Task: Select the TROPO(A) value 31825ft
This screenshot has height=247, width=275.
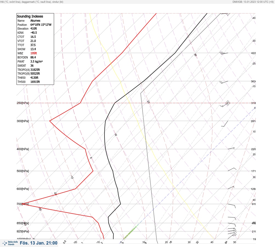Action: (x=35, y=70)
